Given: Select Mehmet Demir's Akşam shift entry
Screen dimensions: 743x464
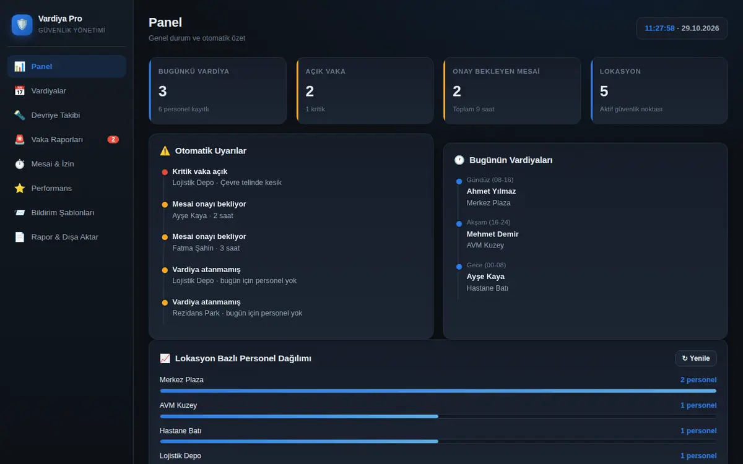Looking at the screenshot, I should coord(585,234).
